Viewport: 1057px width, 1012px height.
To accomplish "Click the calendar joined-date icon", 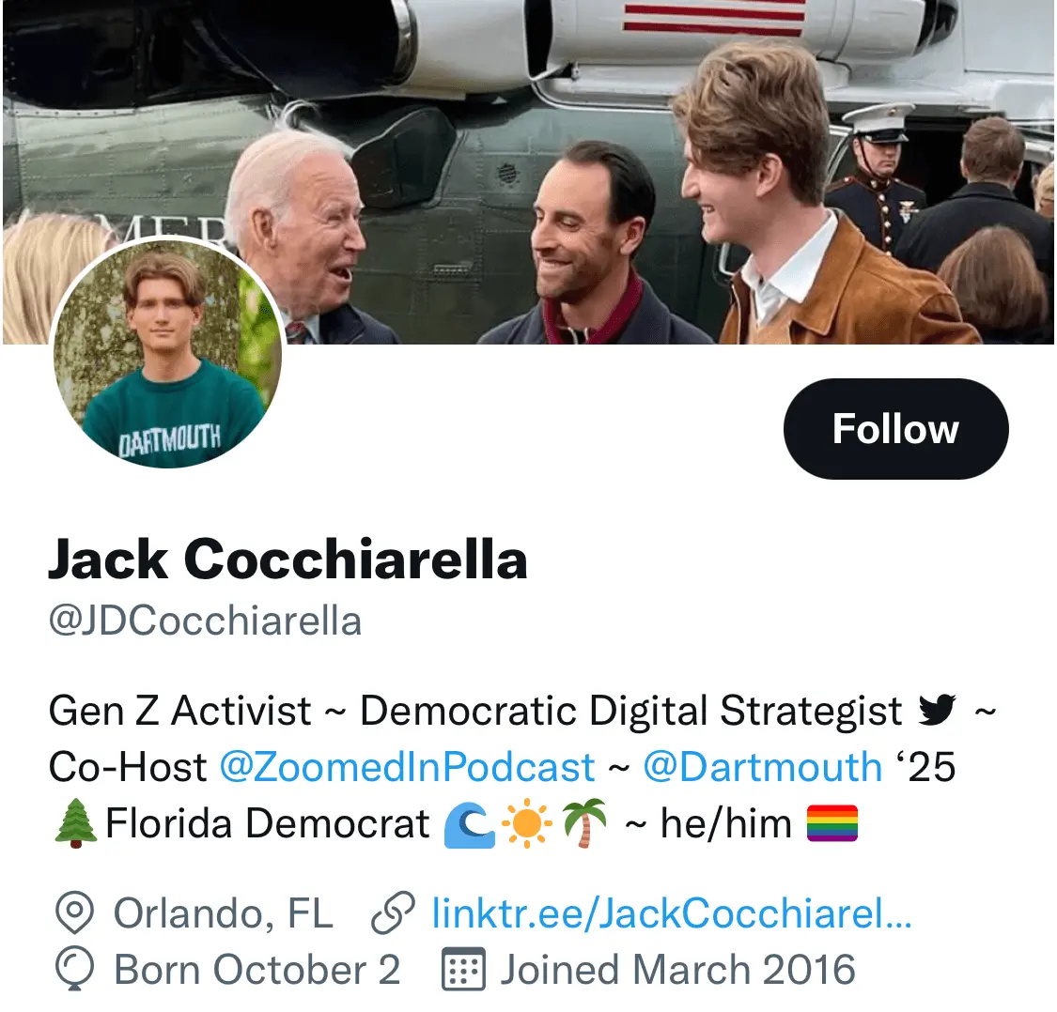I will coord(463,971).
